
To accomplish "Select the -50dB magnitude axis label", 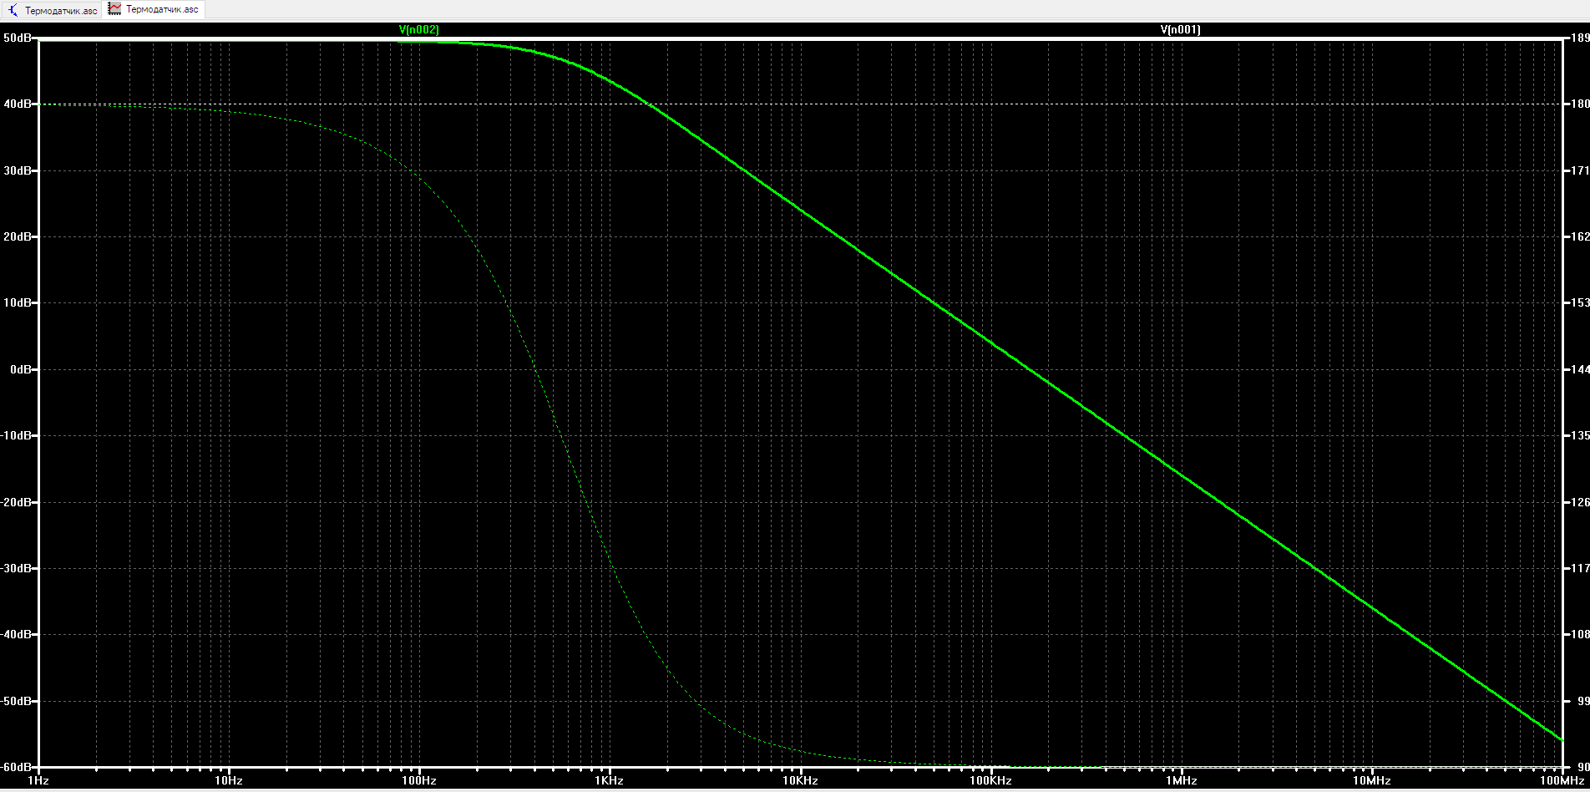I will pos(17,701).
